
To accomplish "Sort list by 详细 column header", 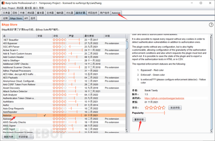I will click(x=115, y=36).
